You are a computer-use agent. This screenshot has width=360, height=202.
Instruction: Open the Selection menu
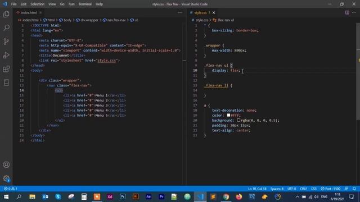pos(38,4)
